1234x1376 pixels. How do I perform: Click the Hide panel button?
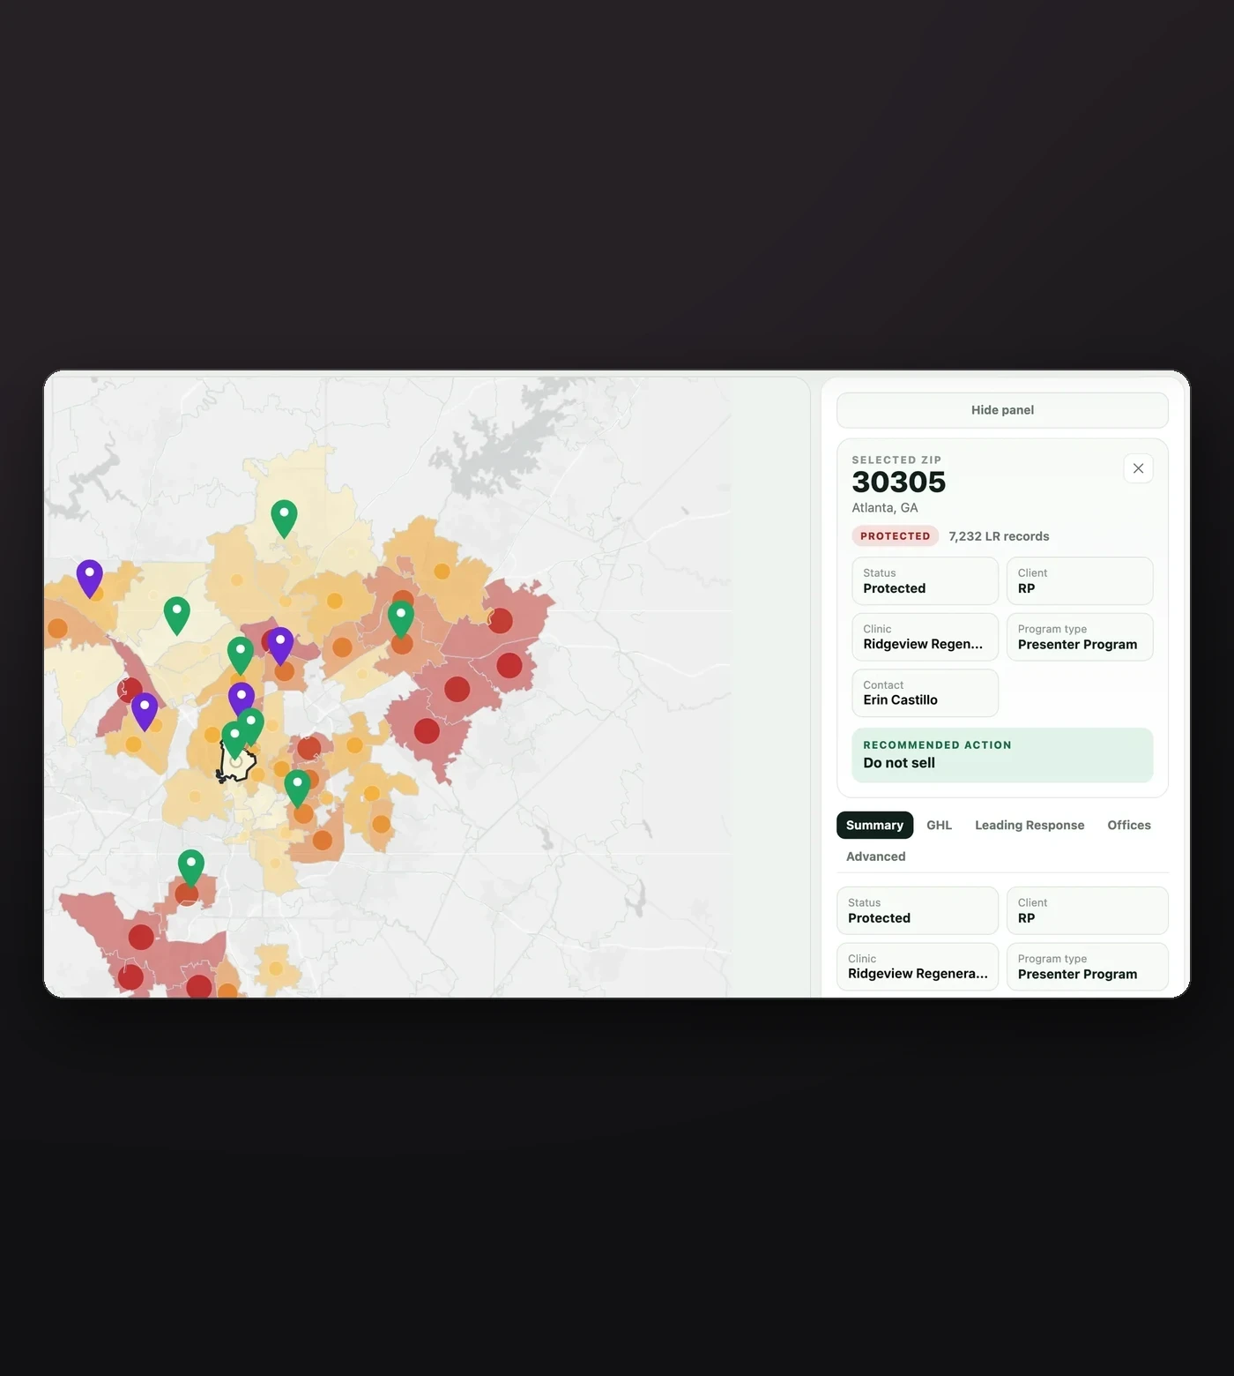point(1002,410)
